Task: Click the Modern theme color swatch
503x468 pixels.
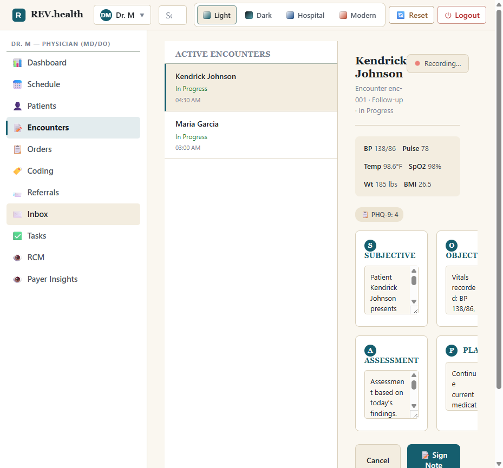Action: 343,15
